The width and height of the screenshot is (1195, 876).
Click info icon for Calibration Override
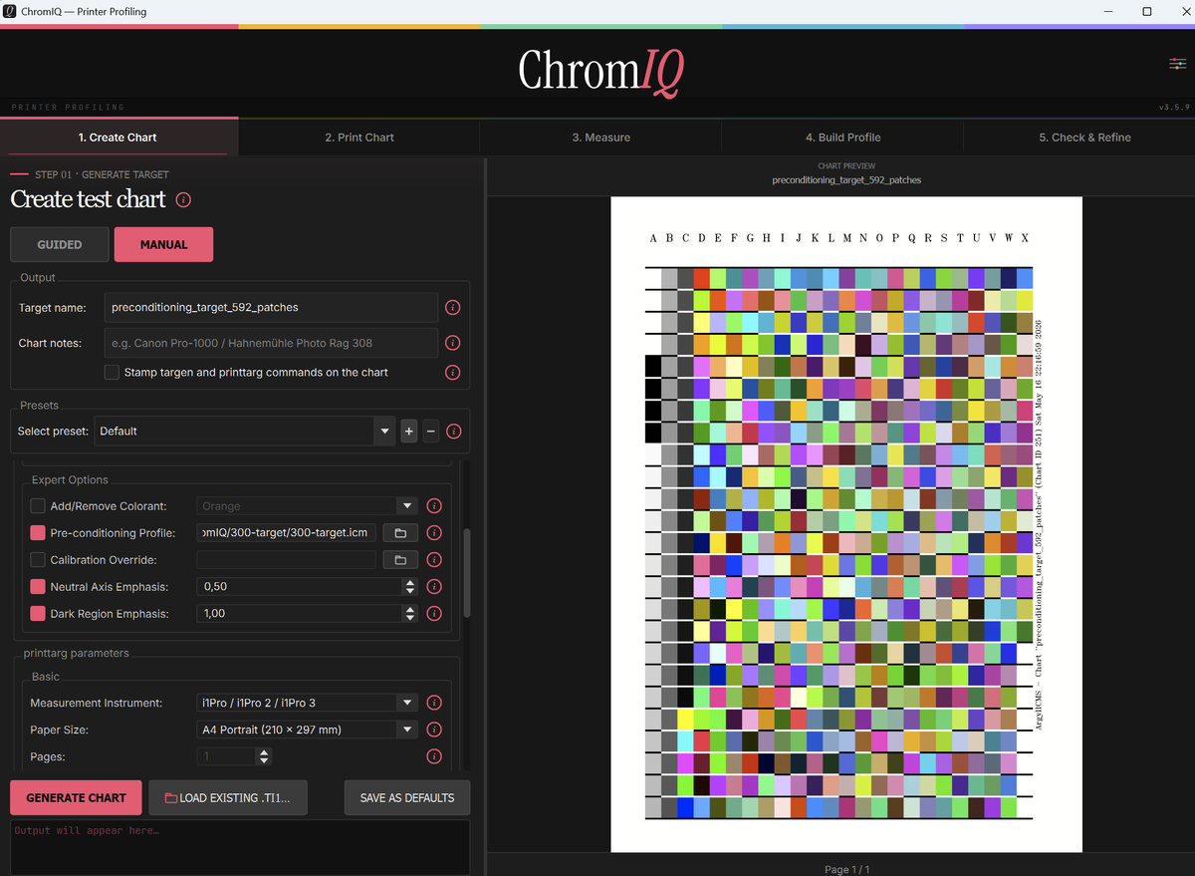(x=434, y=559)
